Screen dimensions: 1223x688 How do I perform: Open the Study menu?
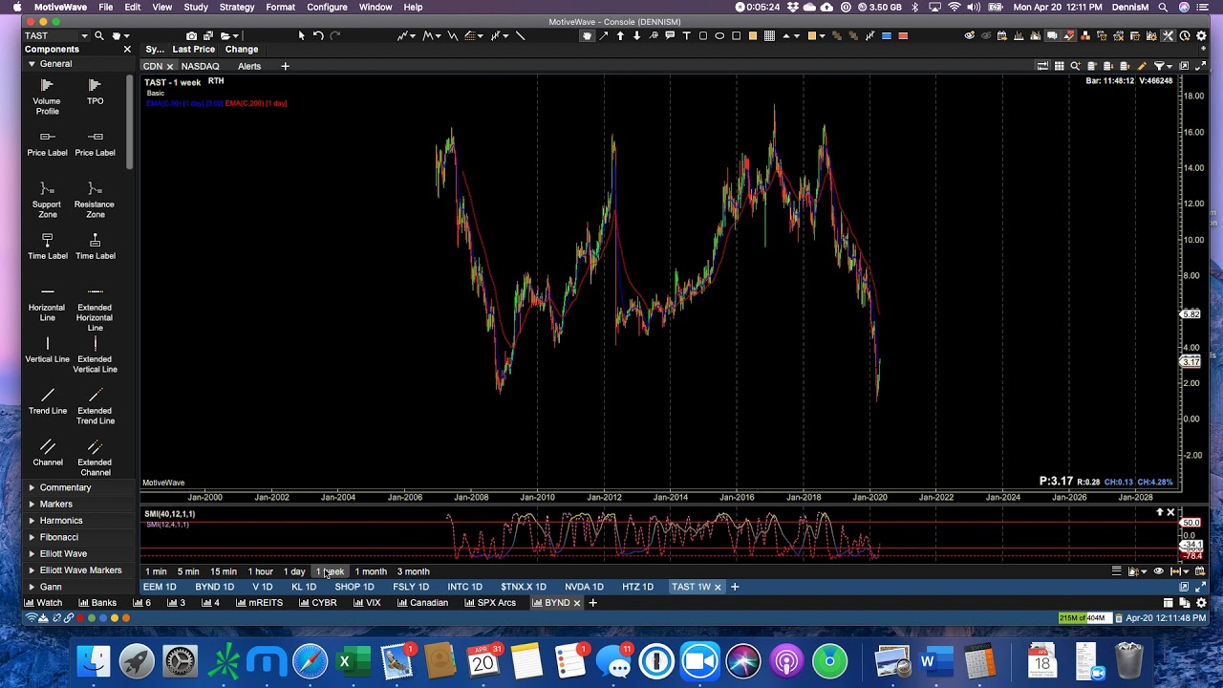pyautogui.click(x=196, y=7)
